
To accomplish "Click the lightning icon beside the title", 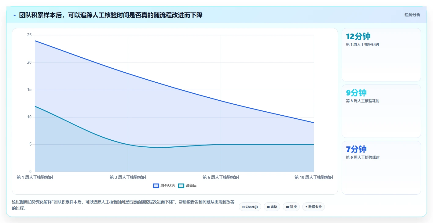I will tap(15, 15).
